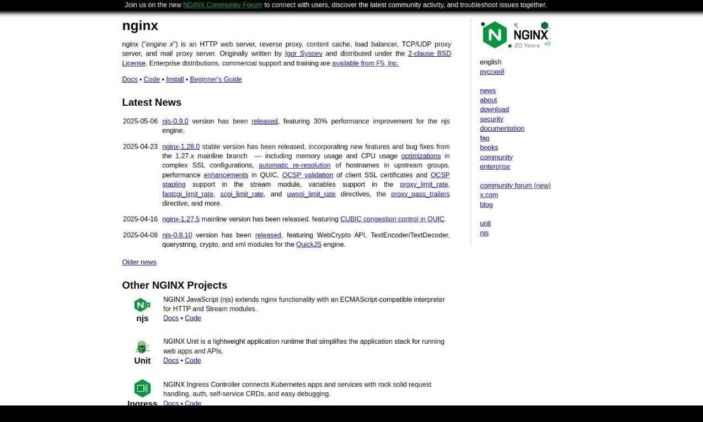Click the 2025-05-06 news date
The height and width of the screenshot is (422, 703).
[140, 121]
